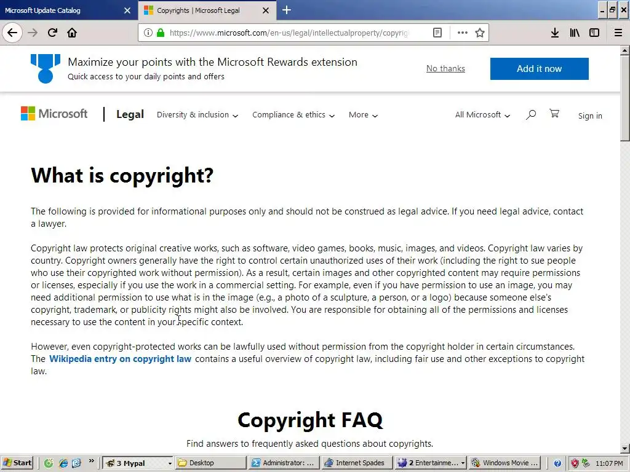Expand the More navigation menu
This screenshot has height=472, width=630.
pyautogui.click(x=363, y=115)
